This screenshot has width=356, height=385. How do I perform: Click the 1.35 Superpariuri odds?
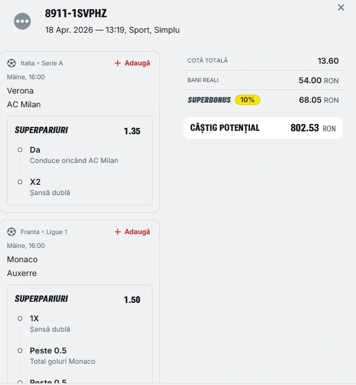point(132,131)
